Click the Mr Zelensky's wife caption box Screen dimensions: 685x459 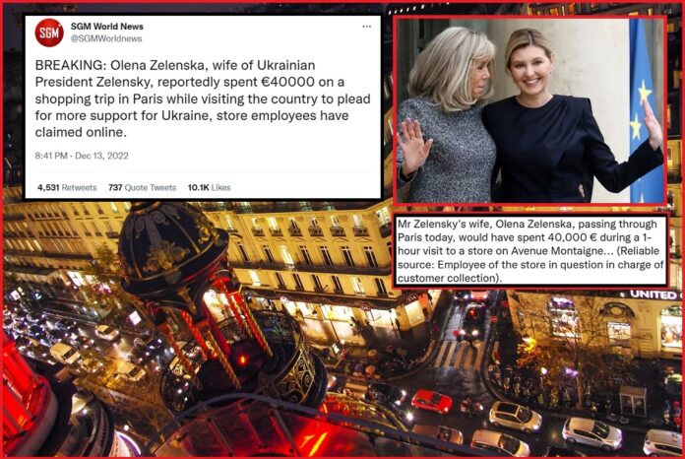[x=529, y=251]
